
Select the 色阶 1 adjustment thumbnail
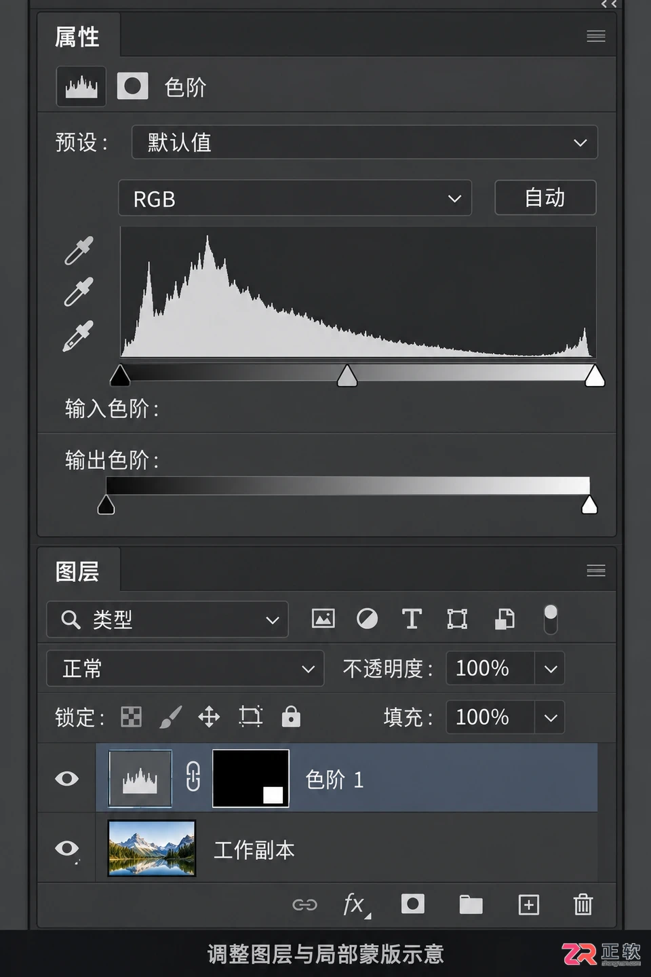(140, 778)
